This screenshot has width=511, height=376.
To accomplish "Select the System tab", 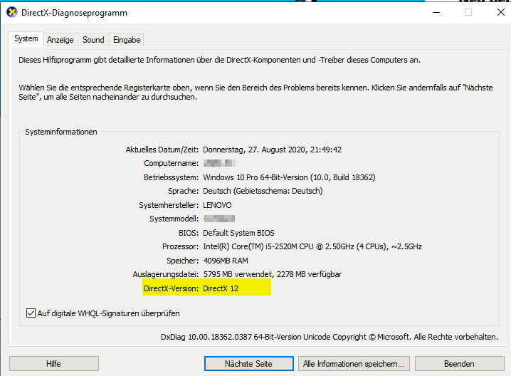I will 26,38.
